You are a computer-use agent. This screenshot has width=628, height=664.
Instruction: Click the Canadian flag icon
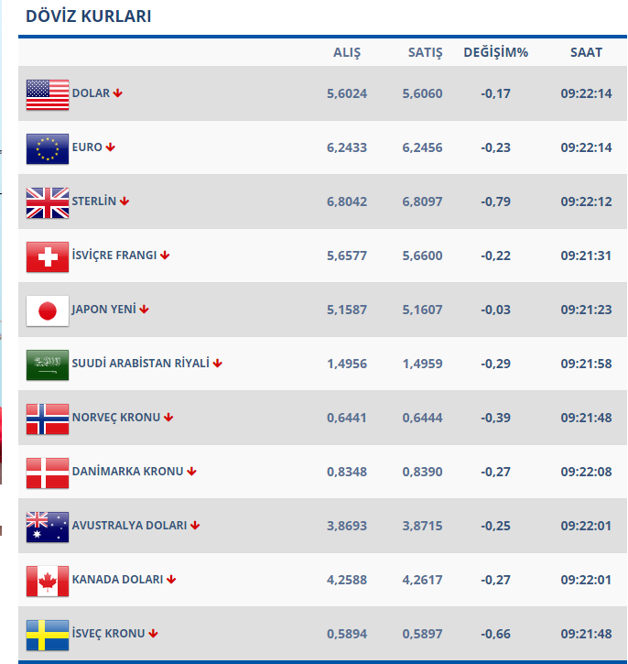48,581
